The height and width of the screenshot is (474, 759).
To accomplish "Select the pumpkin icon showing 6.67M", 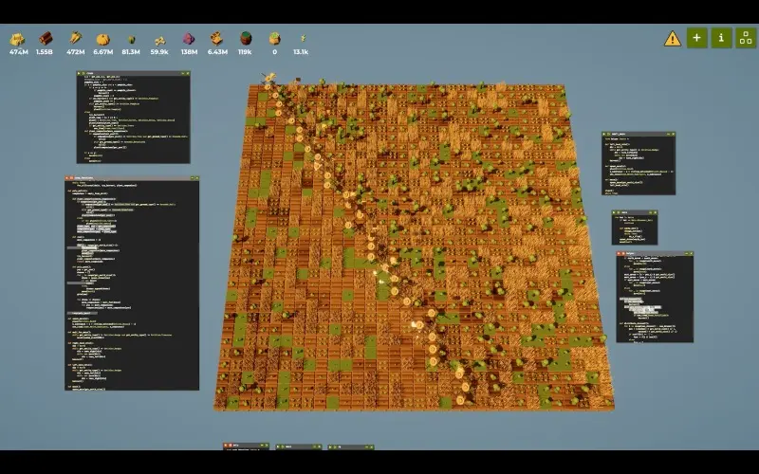I will pos(102,39).
